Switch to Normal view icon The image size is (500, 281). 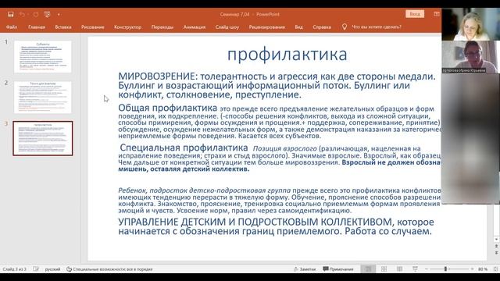[x=368, y=269]
